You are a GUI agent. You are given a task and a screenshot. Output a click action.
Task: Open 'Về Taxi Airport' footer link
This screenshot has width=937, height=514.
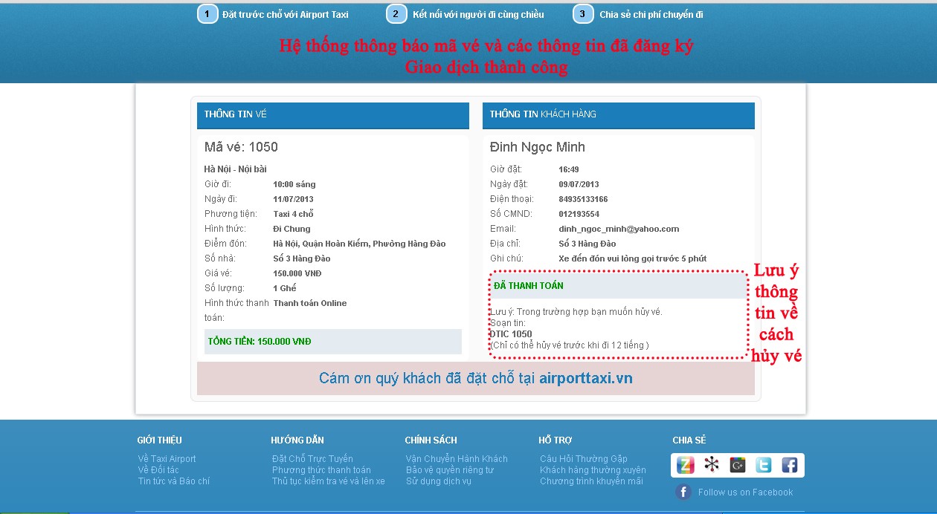pyautogui.click(x=167, y=459)
